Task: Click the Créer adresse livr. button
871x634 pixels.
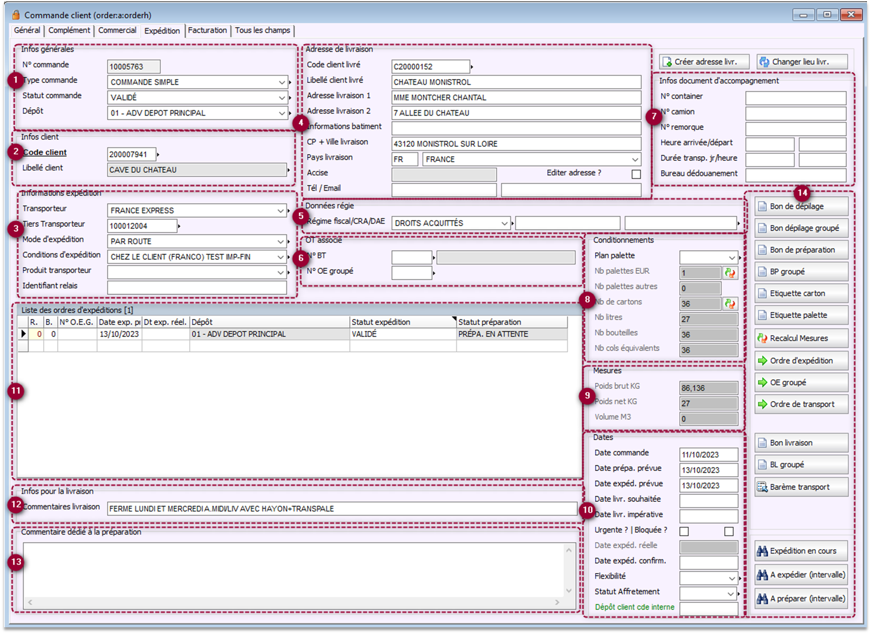Action: [x=704, y=62]
